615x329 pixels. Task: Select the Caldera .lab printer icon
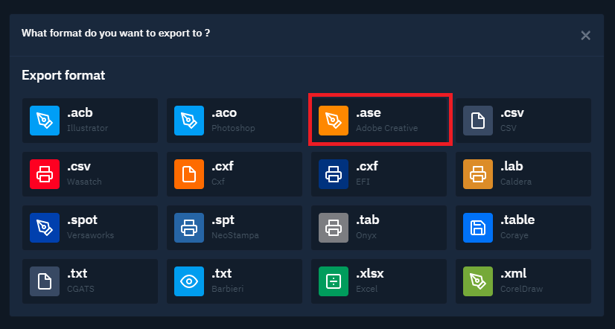point(478,174)
